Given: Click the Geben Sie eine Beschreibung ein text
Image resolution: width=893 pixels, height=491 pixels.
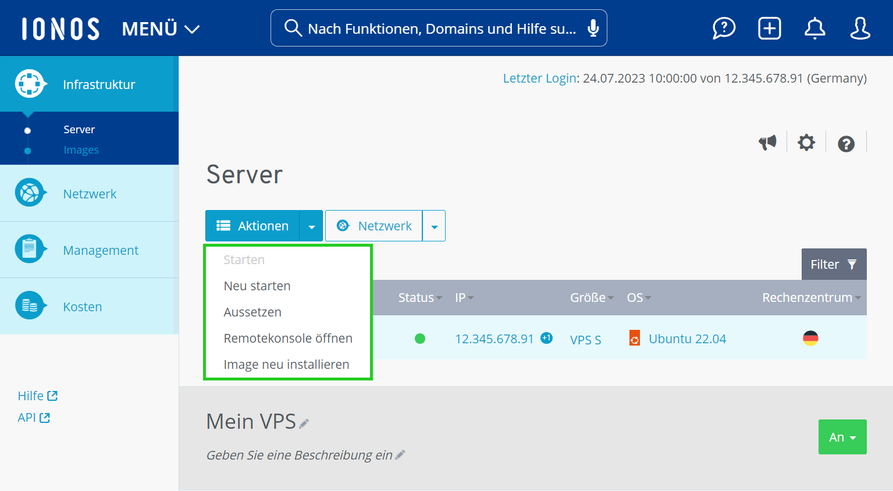Looking at the screenshot, I should [x=299, y=455].
